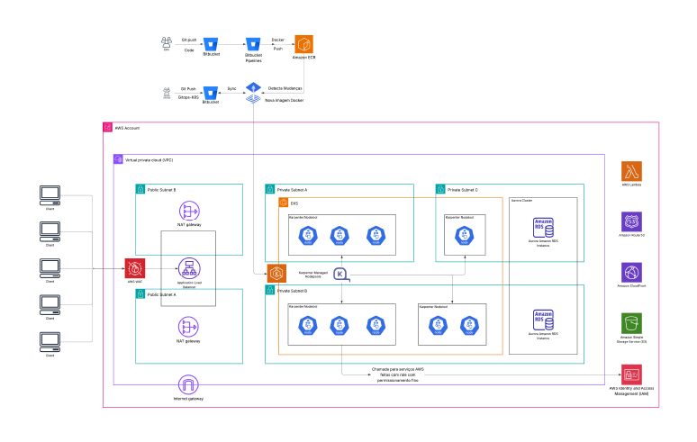This screenshot has width=697, height=442.
Task: Select the top Aurora Amazon RDS instance
Action: tap(543, 228)
